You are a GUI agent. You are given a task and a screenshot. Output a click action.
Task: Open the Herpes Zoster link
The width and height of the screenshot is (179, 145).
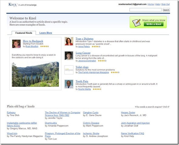click(128, 112)
